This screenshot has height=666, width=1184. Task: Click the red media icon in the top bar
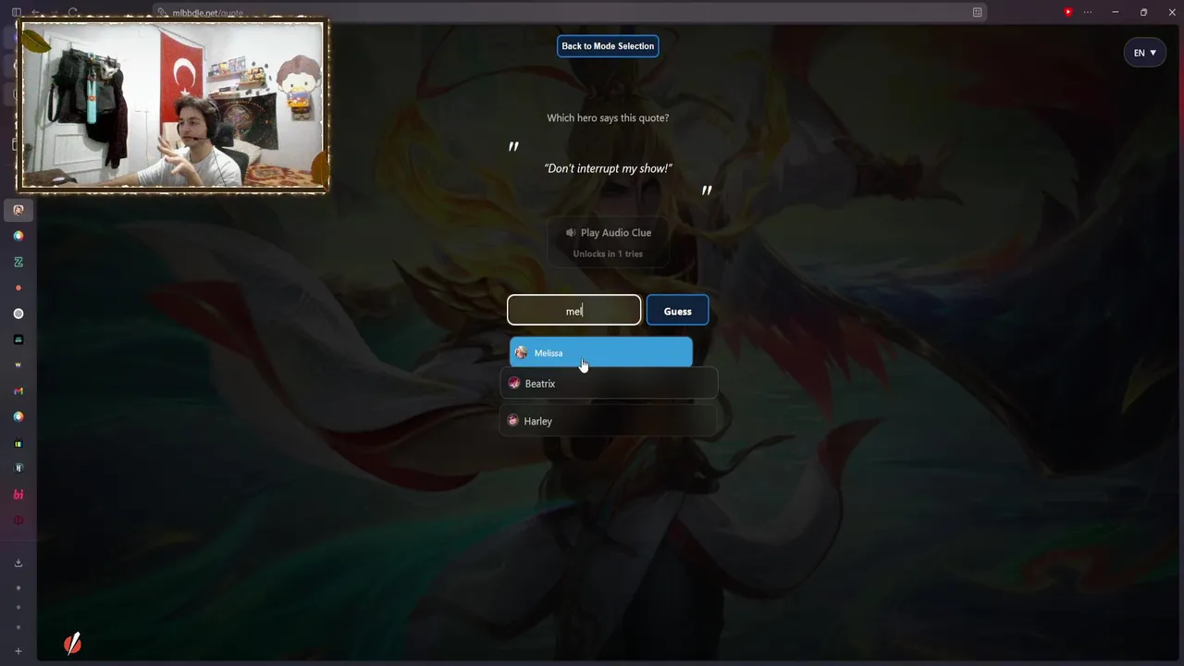tap(1067, 12)
